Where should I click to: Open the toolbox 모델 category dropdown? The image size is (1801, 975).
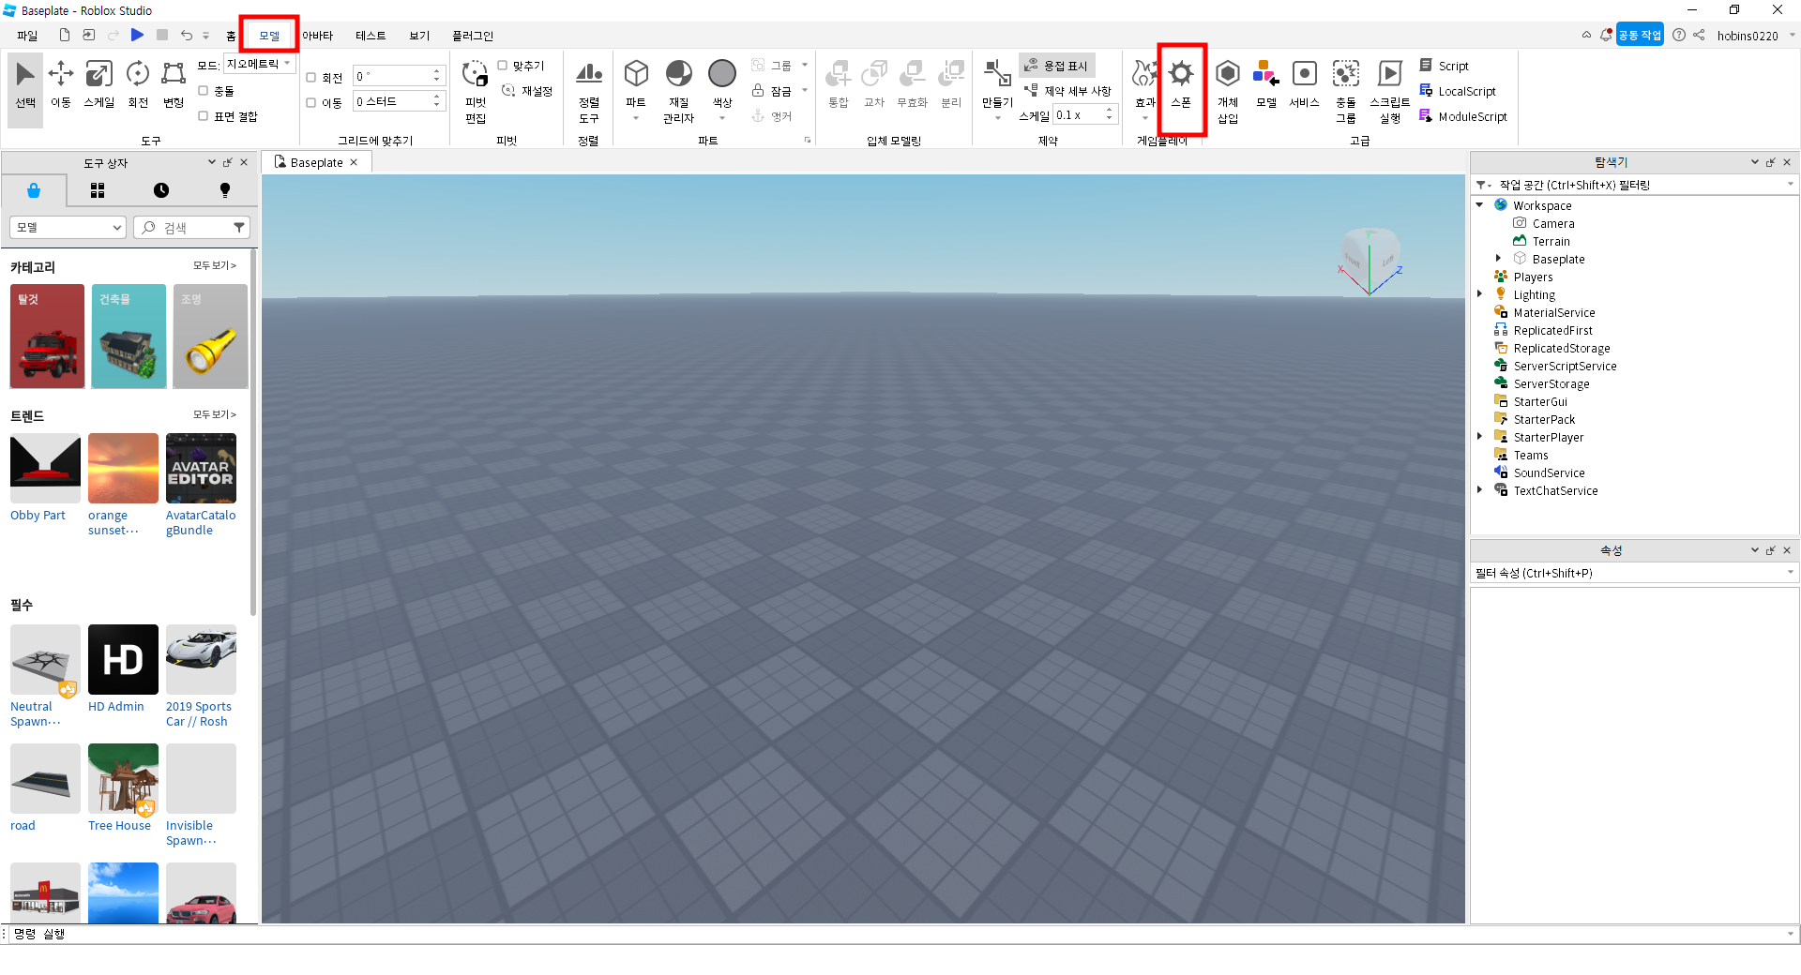click(x=68, y=227)
